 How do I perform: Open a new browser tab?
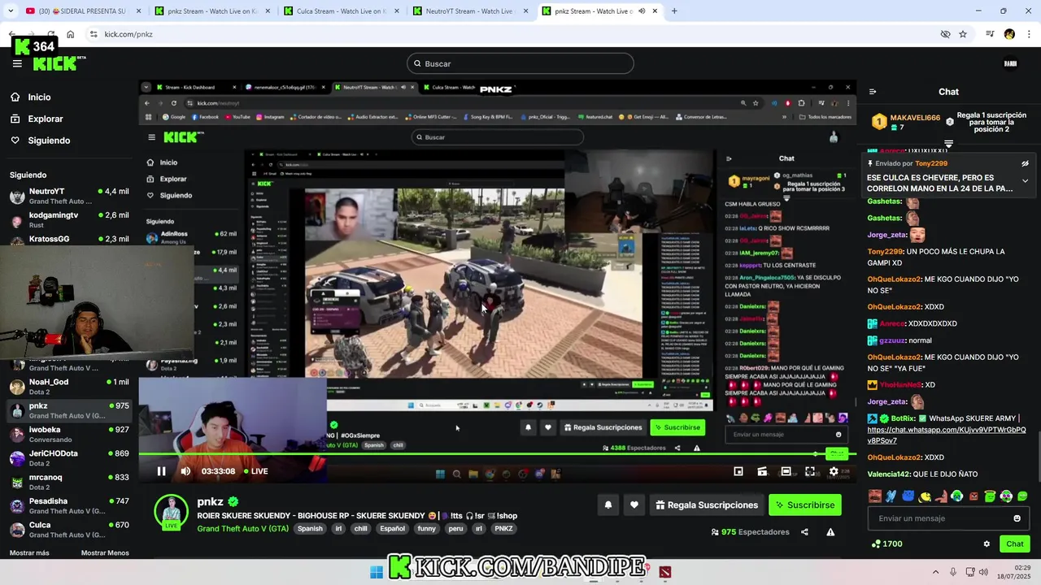pyautogui.click(x=674, y=11)
